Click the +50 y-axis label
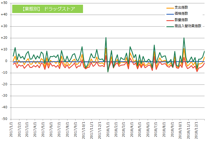206x141 pixels. (4, 3)
